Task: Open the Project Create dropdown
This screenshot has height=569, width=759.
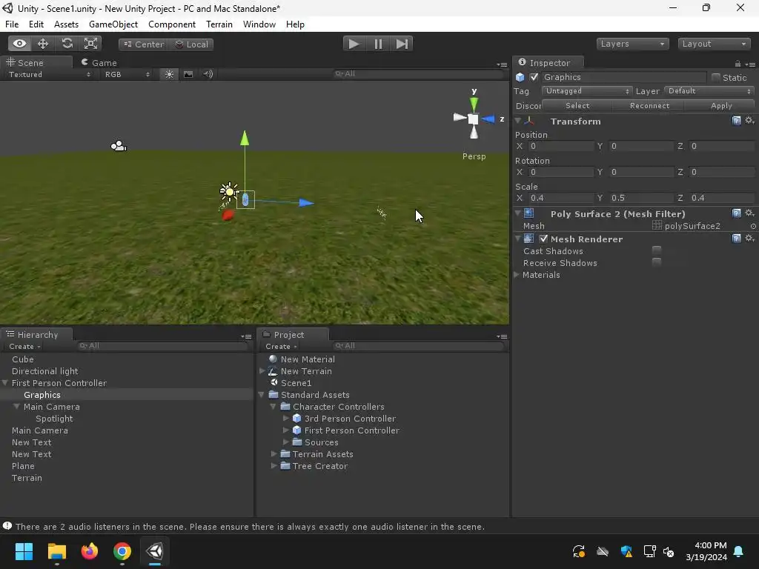Action: 281,347
